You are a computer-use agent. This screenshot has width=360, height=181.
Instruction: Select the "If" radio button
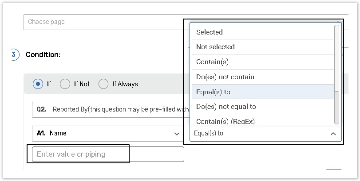(x=38, y=84)
